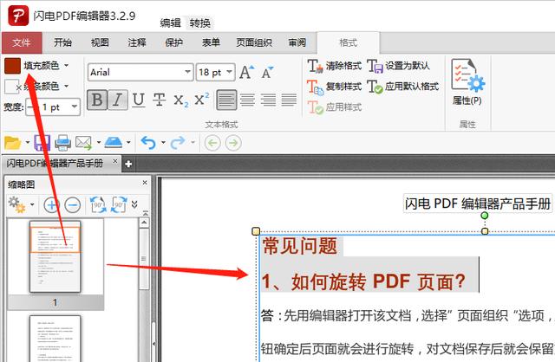Image resolution: width=555 pixels, height=362 pixels.
Task: Expand the scanner dropdown arrow
Action: tap(128, 143)
